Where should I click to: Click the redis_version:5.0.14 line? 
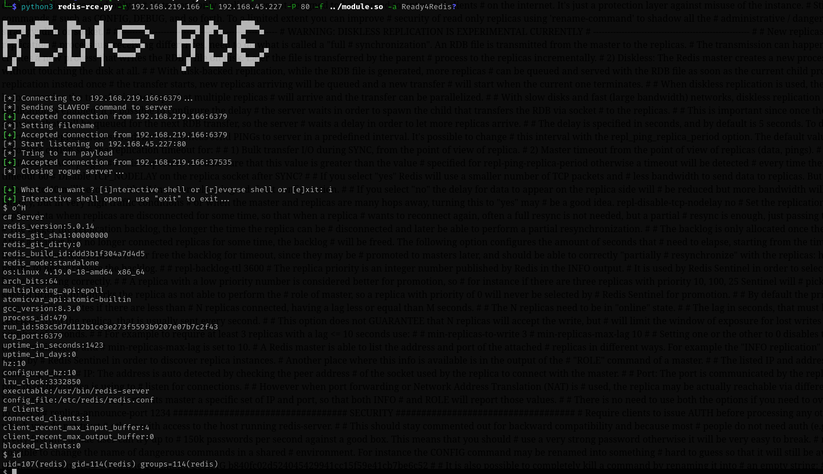point(49,226)
